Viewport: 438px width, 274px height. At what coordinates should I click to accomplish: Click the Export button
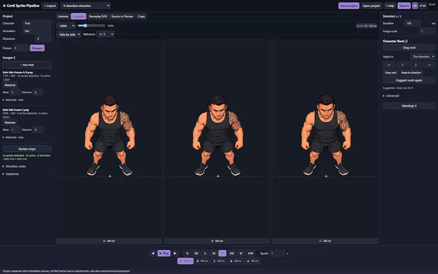404,5
